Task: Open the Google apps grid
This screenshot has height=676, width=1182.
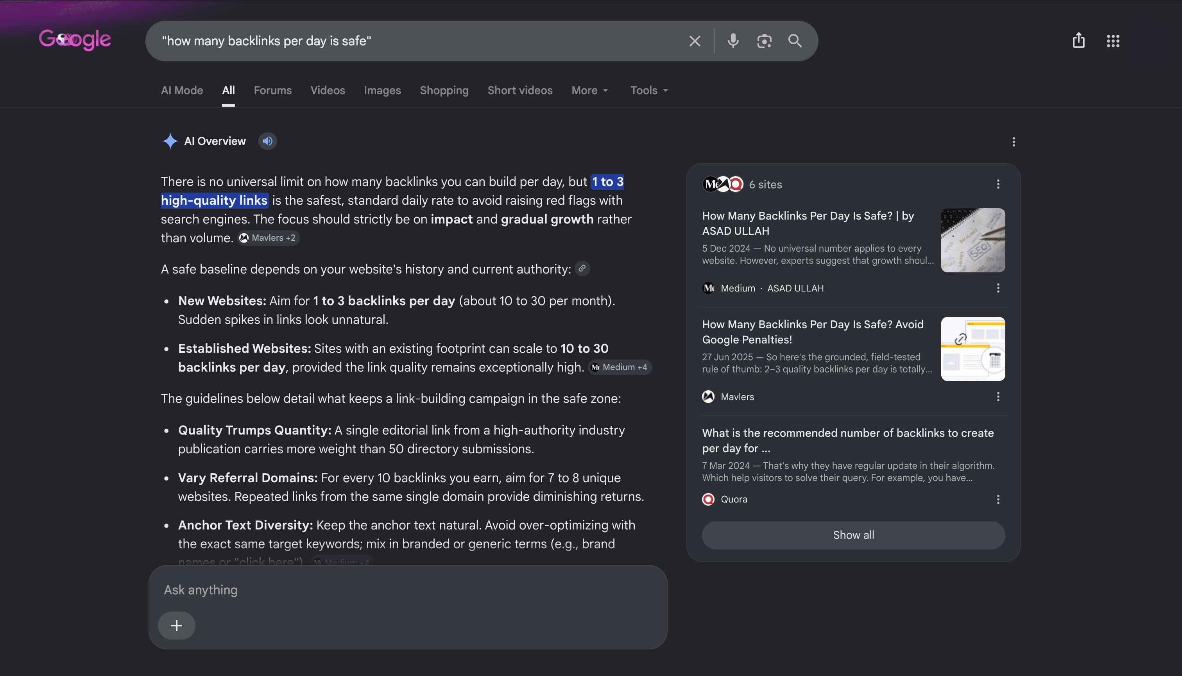Action: tap(1113, 41)
